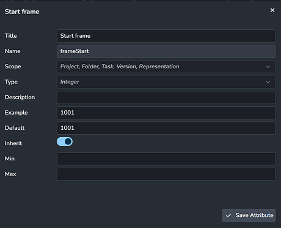Toggle the Inherit switch off
The image size is (281, 228).
click(x=65, y=141)
